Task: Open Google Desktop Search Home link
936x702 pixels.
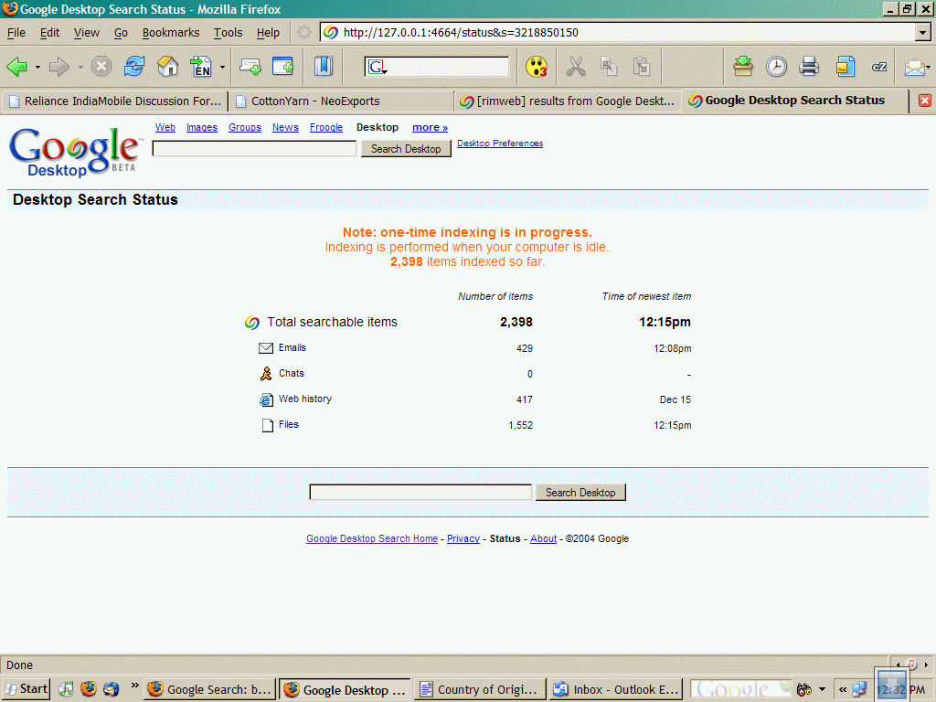Action: tap(372, 538)
